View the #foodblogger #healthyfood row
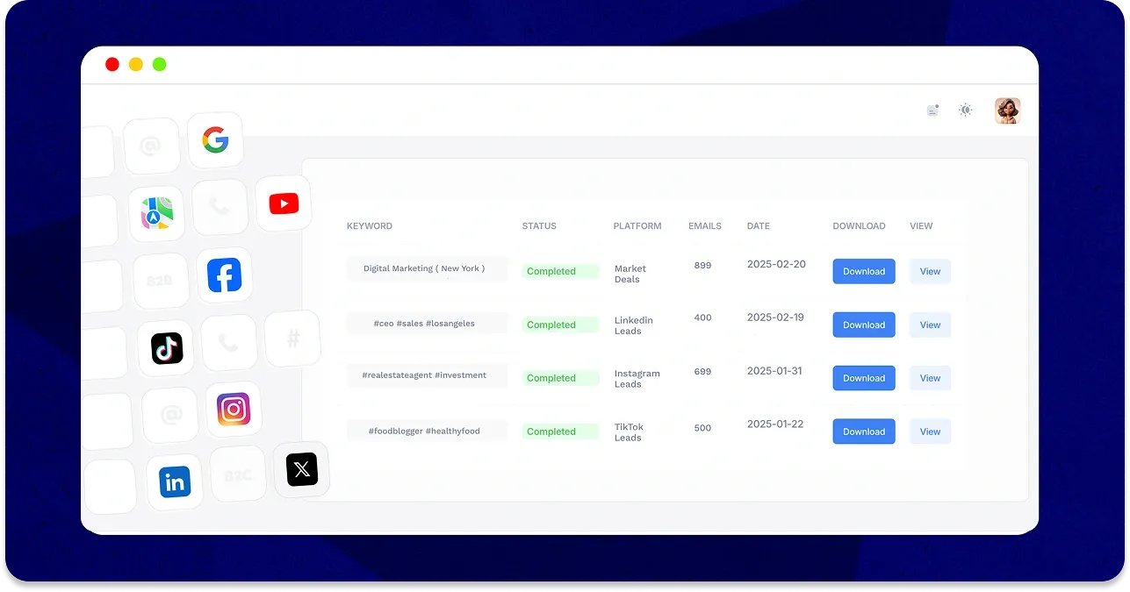This screenshot has height=592, width=1130. click(930, 432)
